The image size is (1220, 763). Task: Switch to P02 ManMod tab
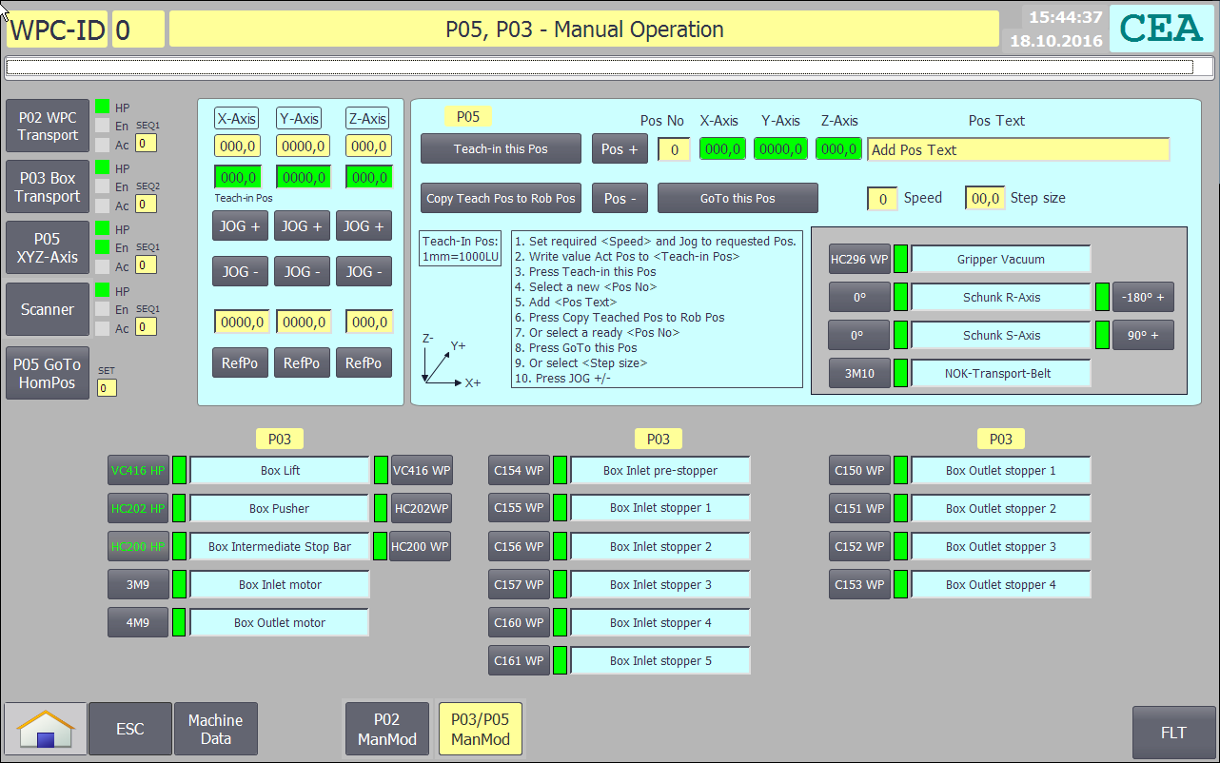pos(386,730)
